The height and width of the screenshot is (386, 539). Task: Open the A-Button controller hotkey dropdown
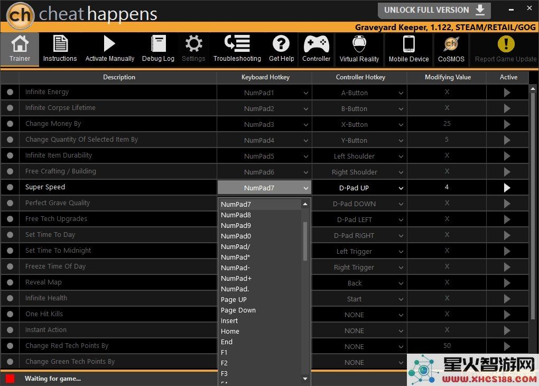(359, 93)
